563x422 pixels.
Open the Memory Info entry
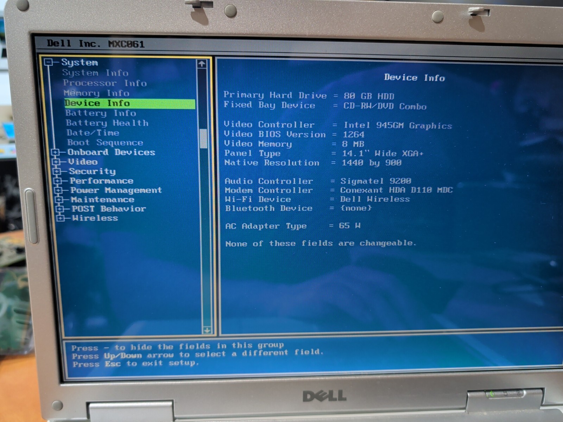(96, 93)
